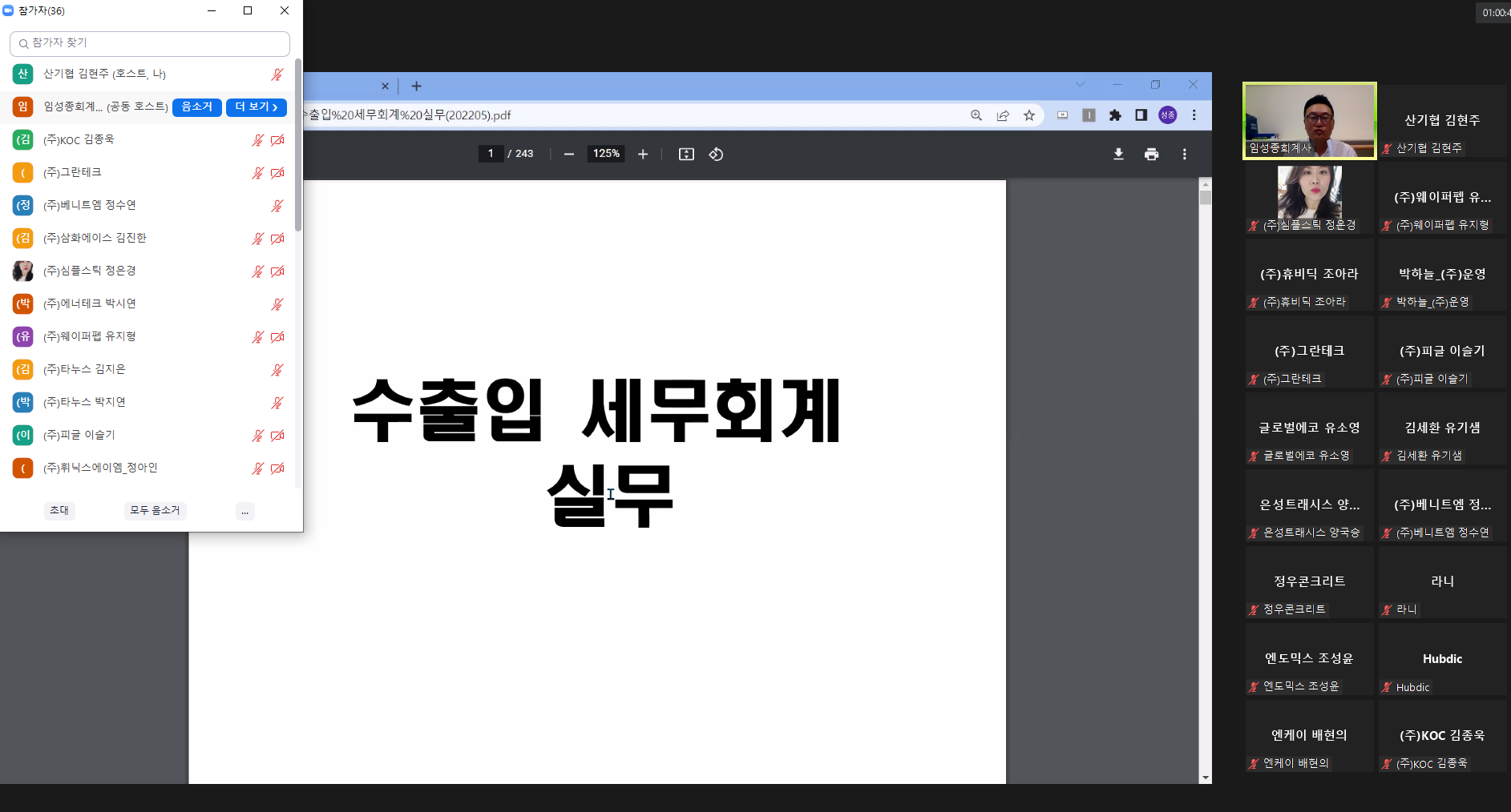Select 산기협 김현주 gallery tile
The height and width of the screenshot is (812, 1511).
click(1442, 120)
